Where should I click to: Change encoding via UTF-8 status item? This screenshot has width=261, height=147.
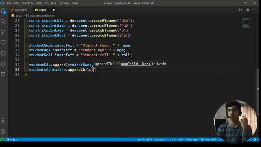(x=172, y=140)
